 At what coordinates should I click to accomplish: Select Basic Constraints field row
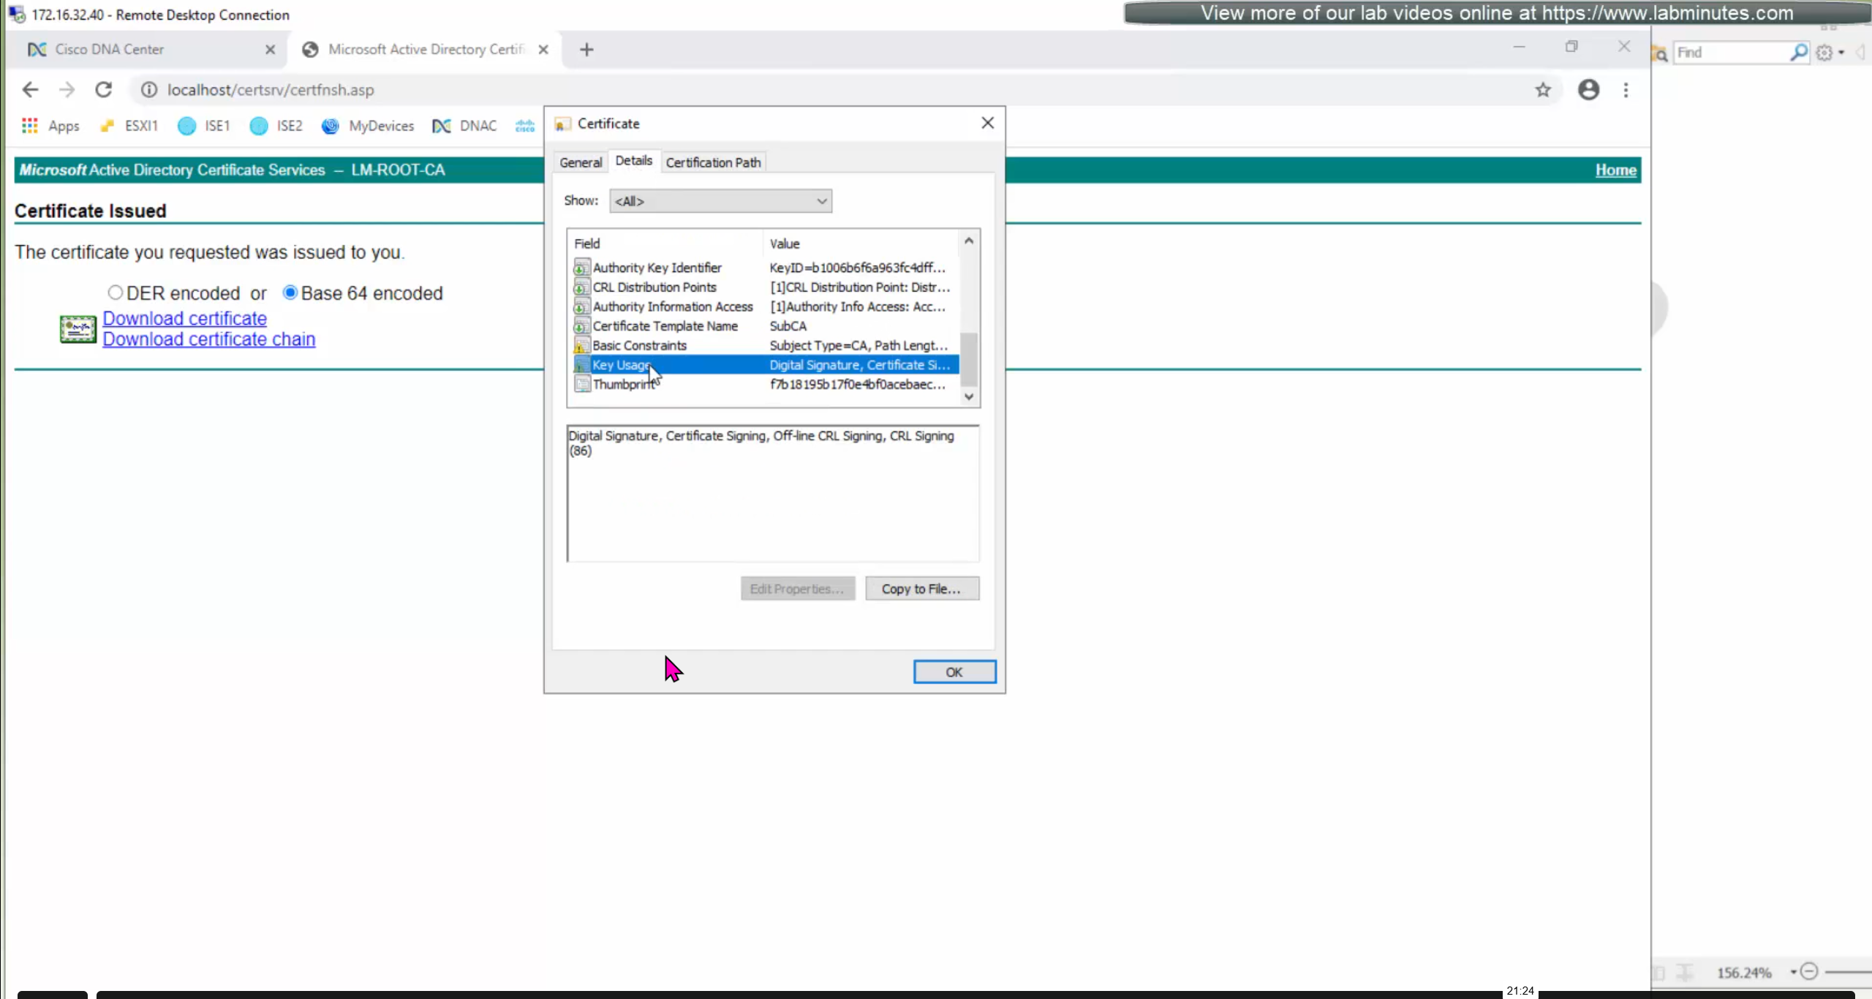click(x=640, y=345)
